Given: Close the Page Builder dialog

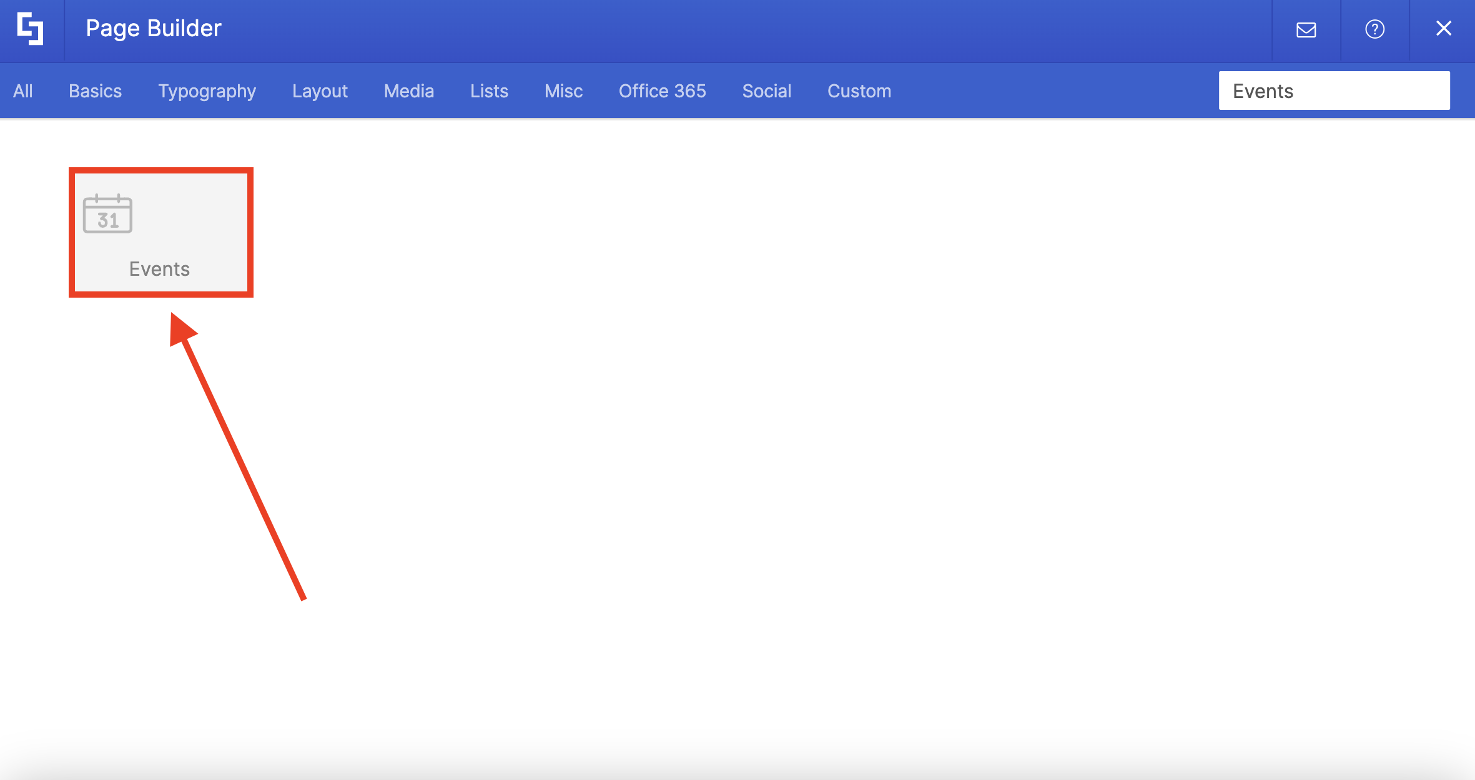Looking at the screenshot, I should 1443,29.
